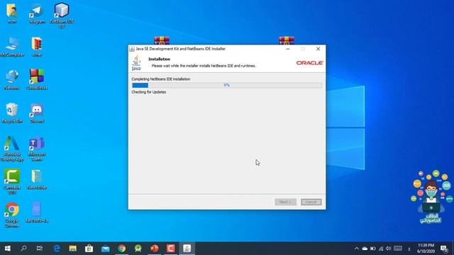This screenshot has width=454, height=255.
Task: Select the WinRAR archive behind installer's left side
Action: tap(162, 40)
